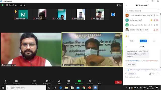The image size is (161, 90).
Task: Click Who can see your messages link
Action: [x=142, y=70]
